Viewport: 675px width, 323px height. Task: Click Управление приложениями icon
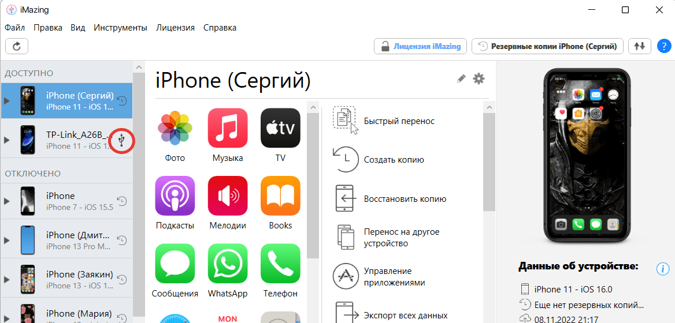point(346,277)
